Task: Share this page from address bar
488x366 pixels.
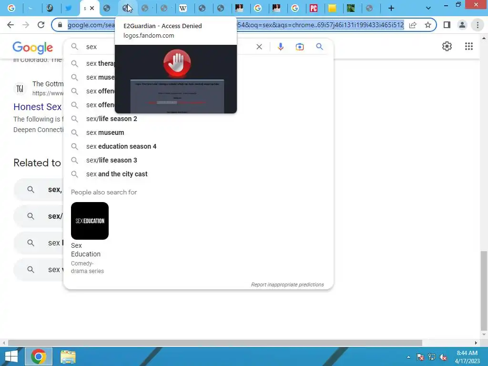Action: coord(413,25)
